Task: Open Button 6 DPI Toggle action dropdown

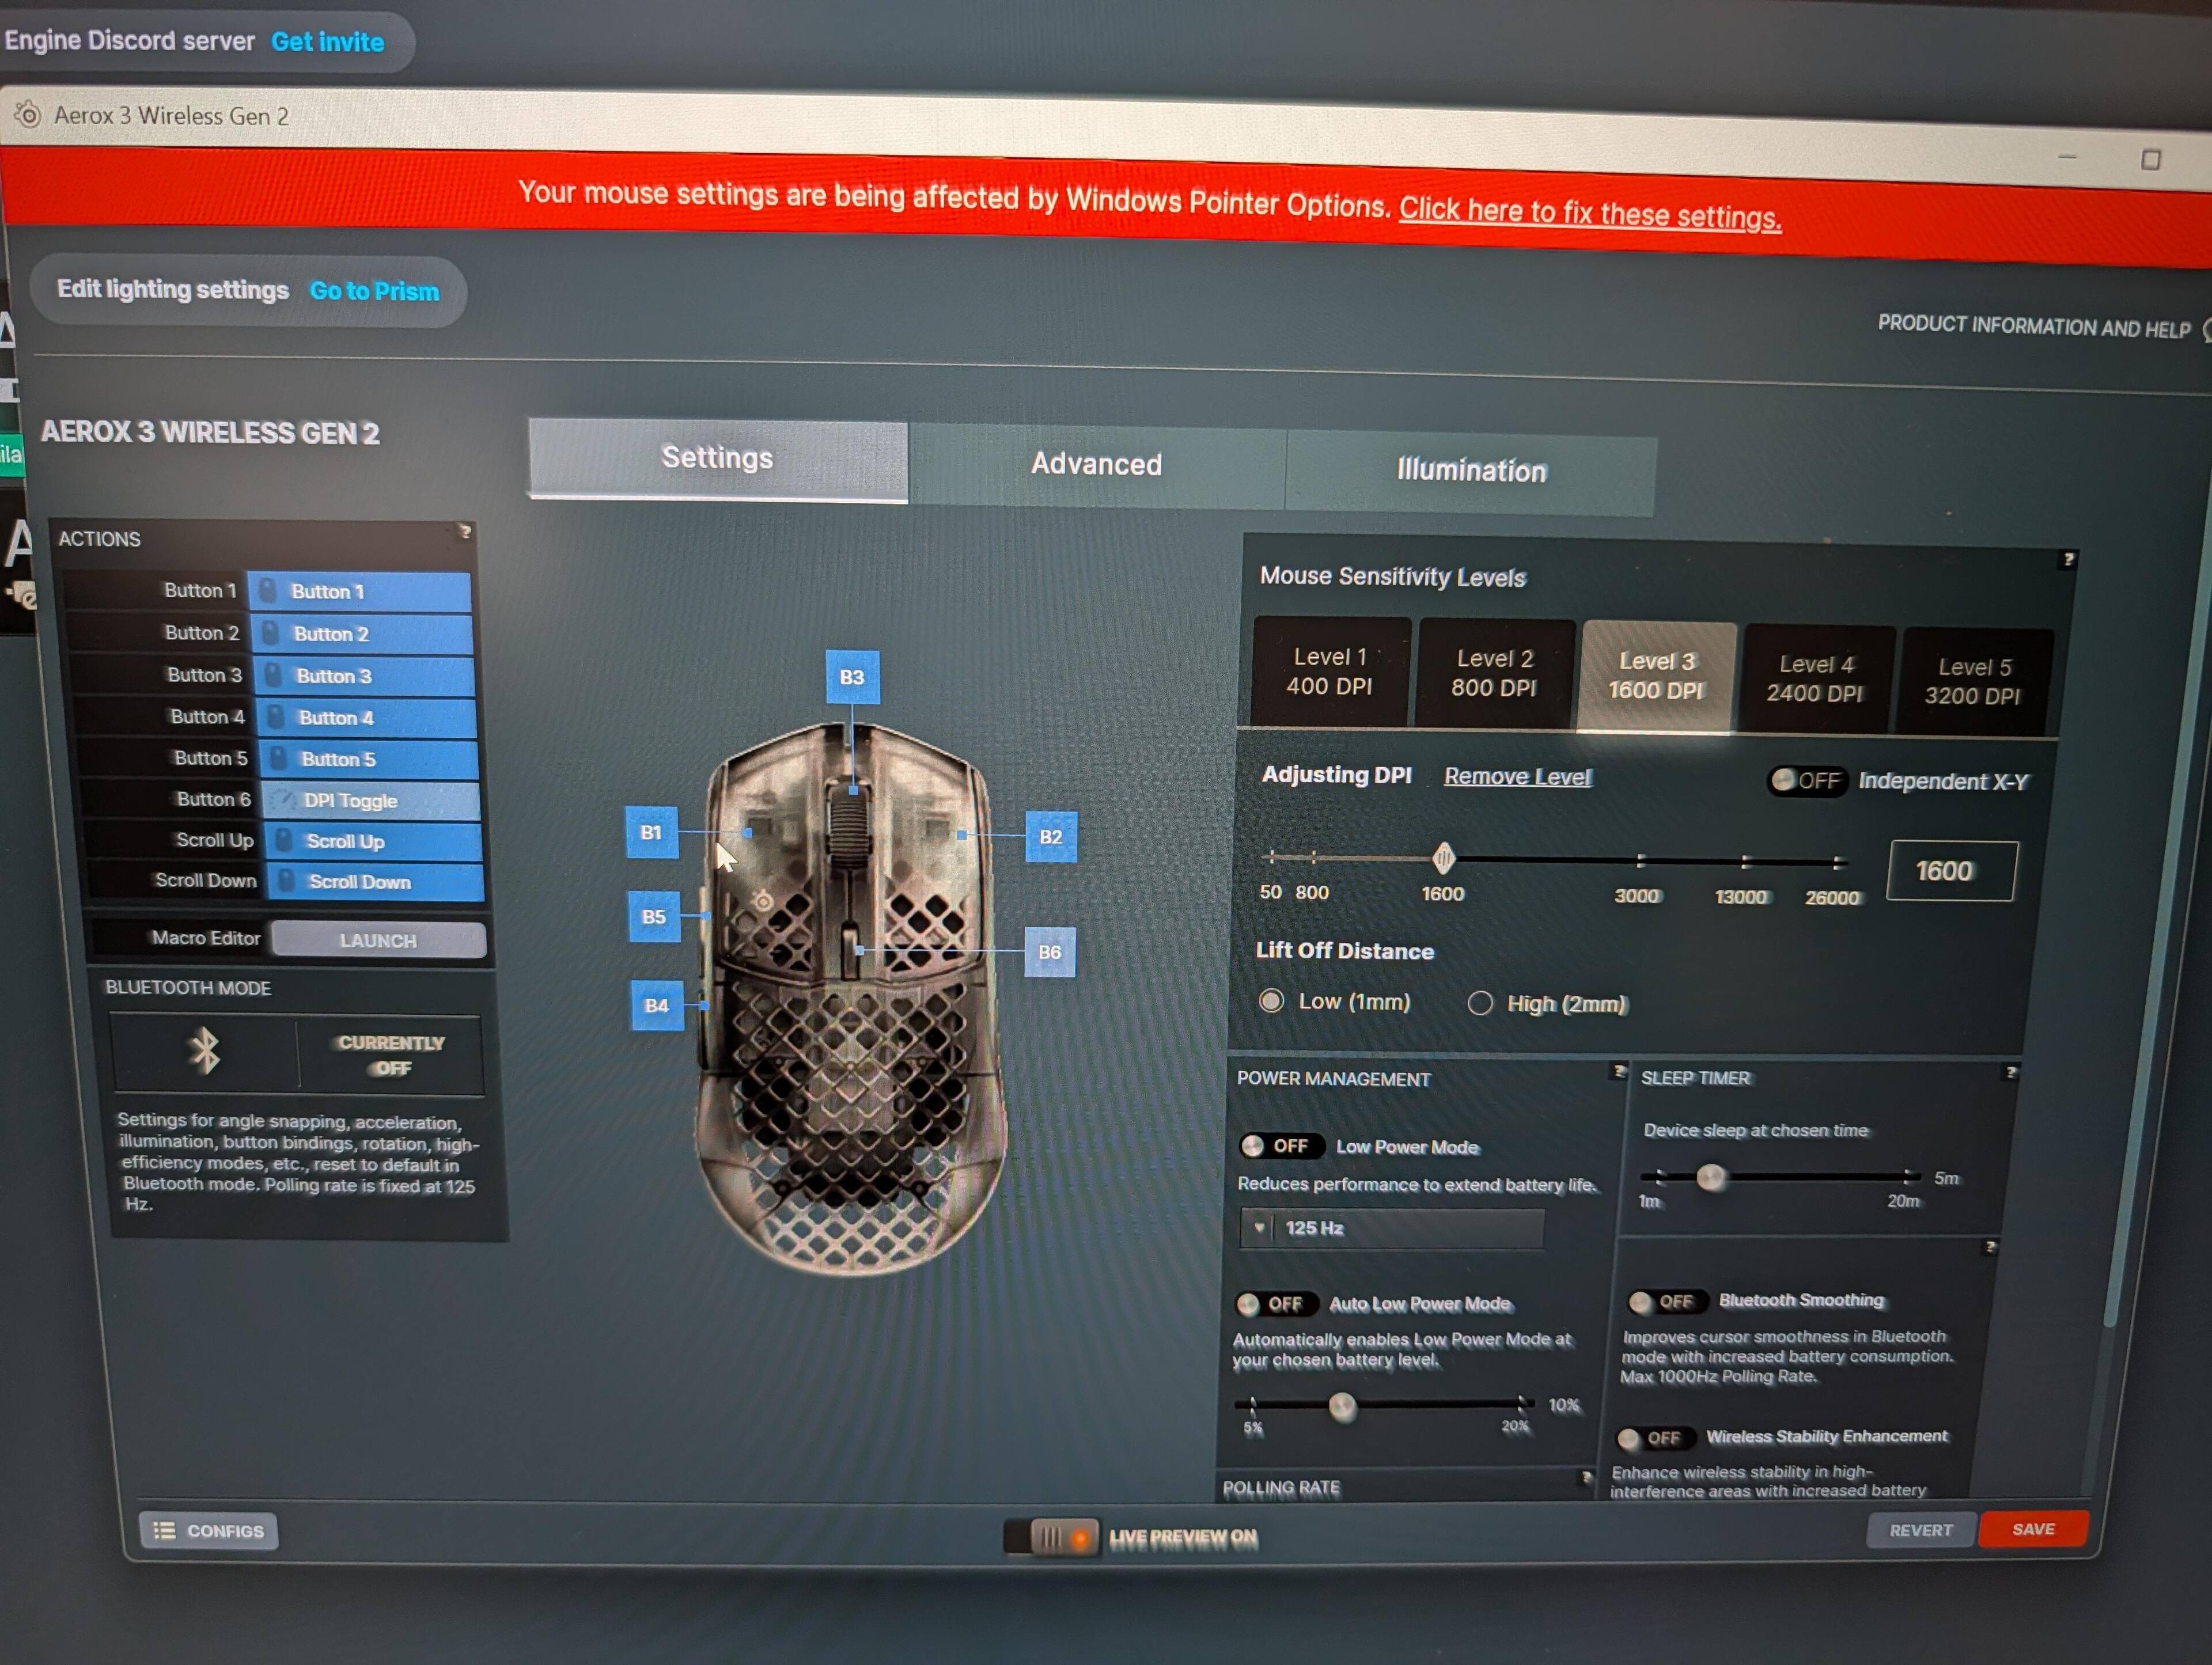Action: coord(371,800)
